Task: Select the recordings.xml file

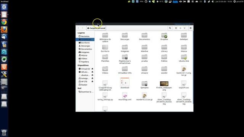Action: coord(125,97)
